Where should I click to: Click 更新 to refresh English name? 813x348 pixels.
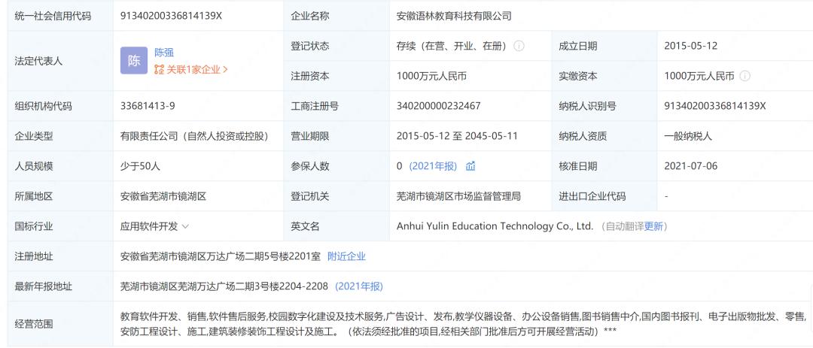point(653,226)
